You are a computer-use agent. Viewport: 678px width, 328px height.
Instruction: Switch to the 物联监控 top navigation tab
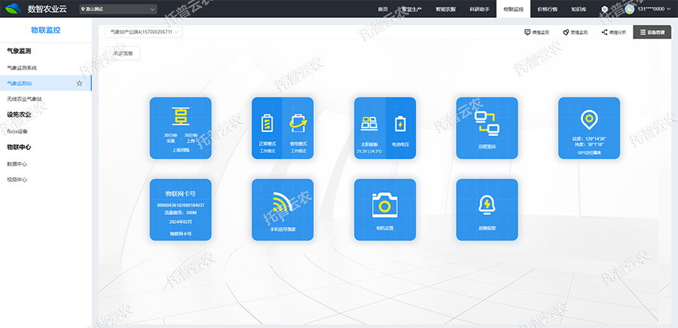coord(515,9)
